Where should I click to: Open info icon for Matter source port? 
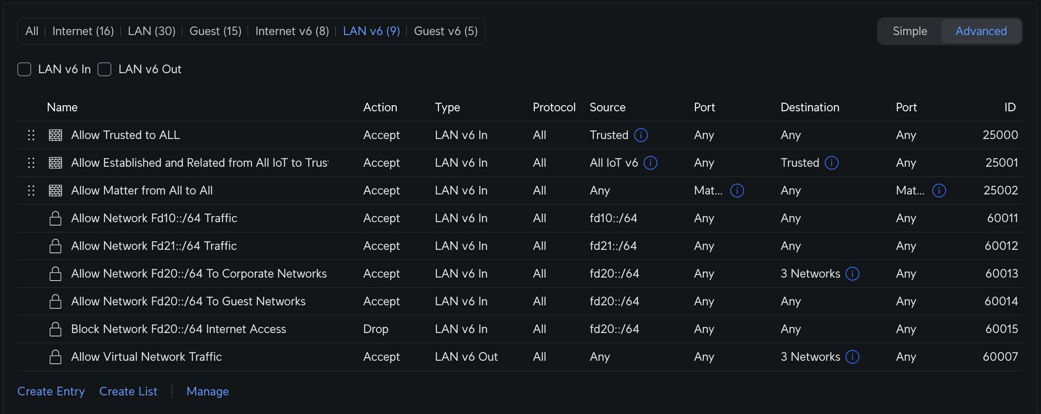pyautogui.click(x=737, y=191)
